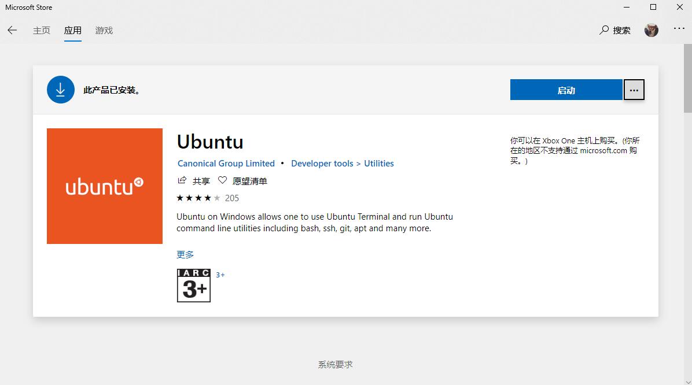Click the share icon
Screen dimensions: 692x385
pyautogui.click(x=182, y=180)
